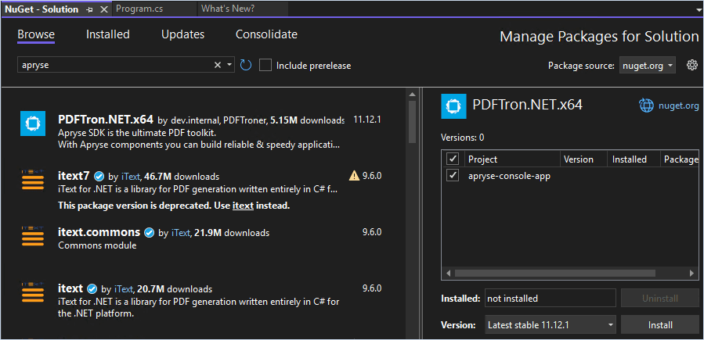Open the document tabs overflow dropdown arrow
The height and width of the screenshot is (340, 704).
point(697,9)
